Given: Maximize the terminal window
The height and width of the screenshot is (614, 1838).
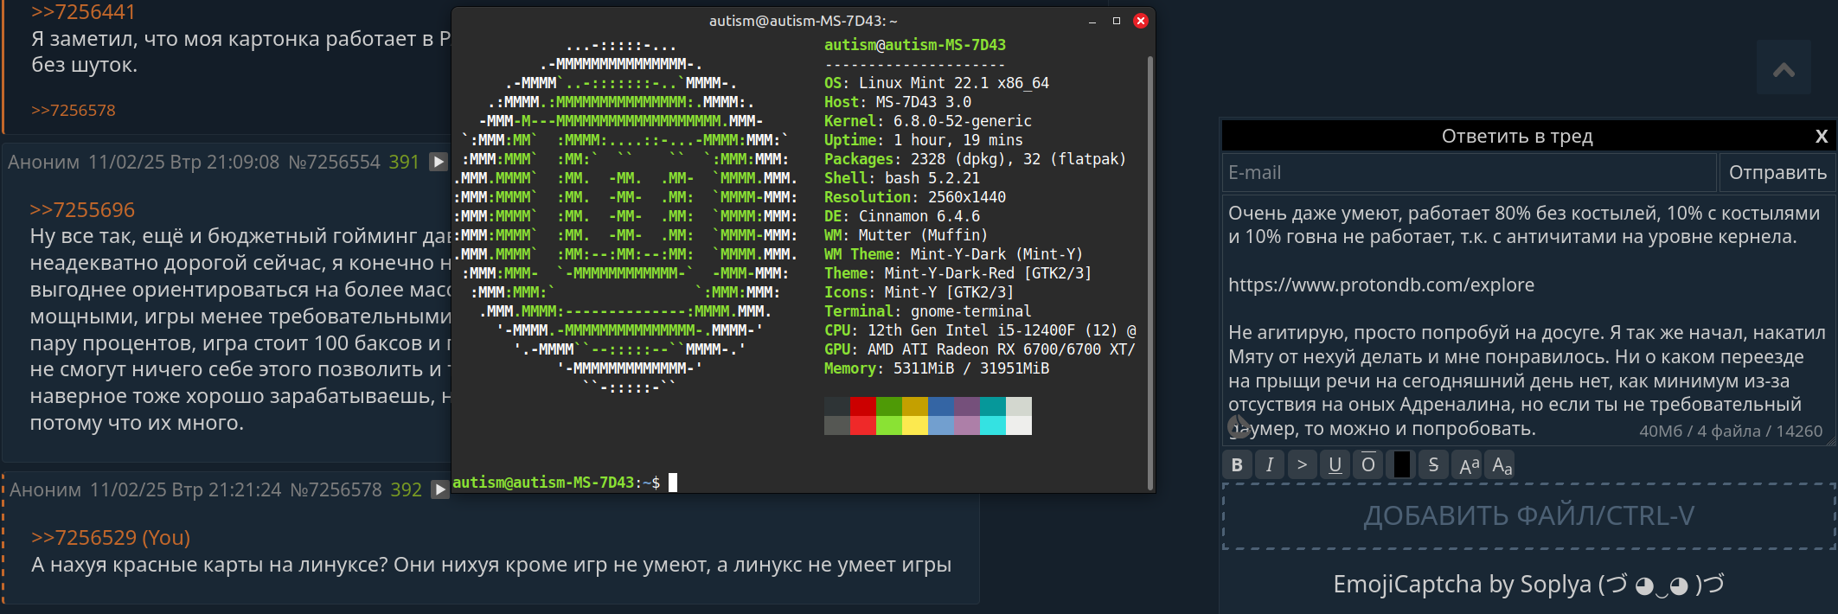Looking at the screenshot, I should click(x=1117, y=21).
